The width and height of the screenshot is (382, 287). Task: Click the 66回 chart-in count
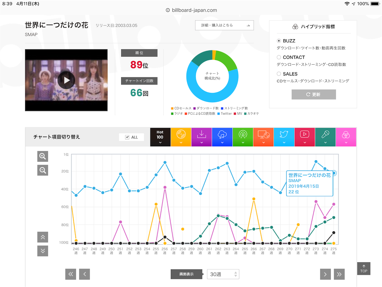coord(139,93)
